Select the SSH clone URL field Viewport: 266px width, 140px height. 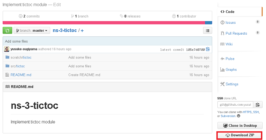pos(235,105)
